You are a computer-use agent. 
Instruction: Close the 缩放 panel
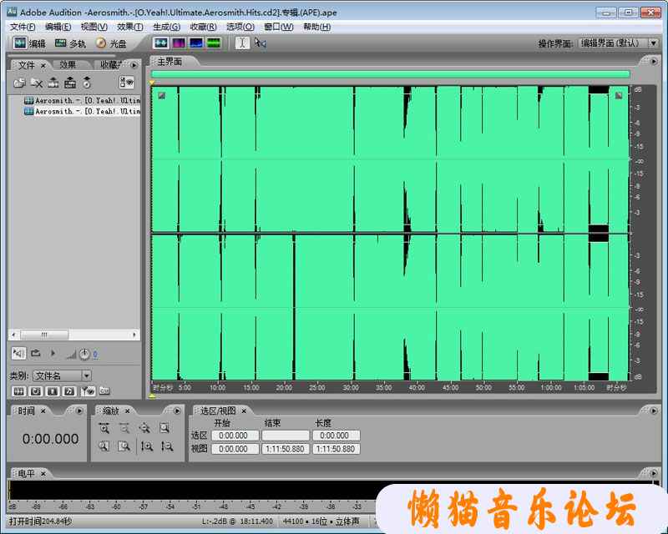pyautogui.click(x=127, y=411)
